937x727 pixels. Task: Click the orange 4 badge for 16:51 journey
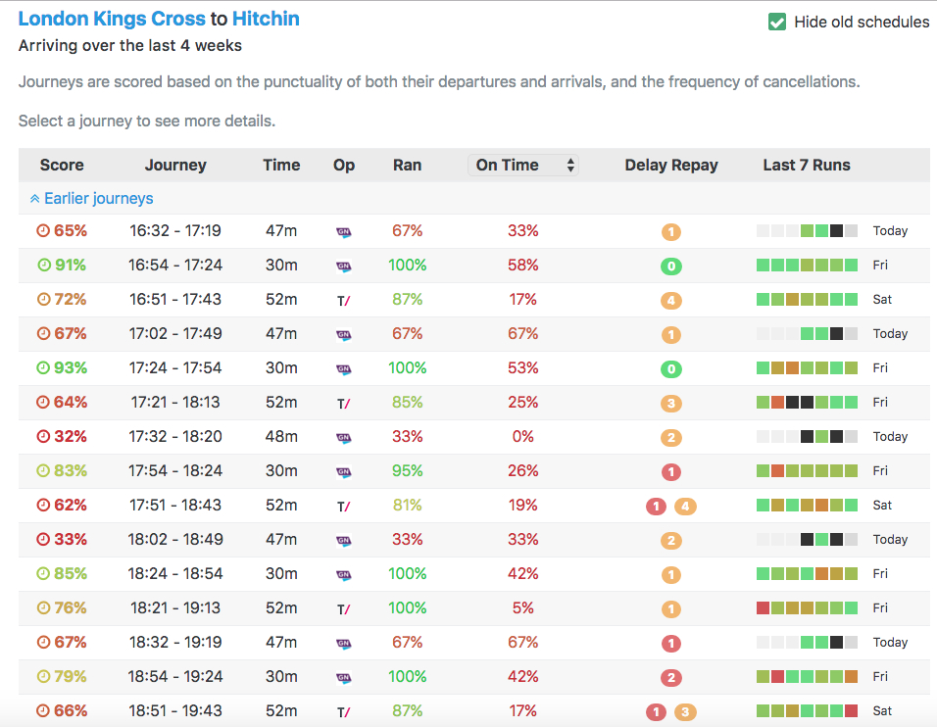pyautogui.click(x=670, y=301)
